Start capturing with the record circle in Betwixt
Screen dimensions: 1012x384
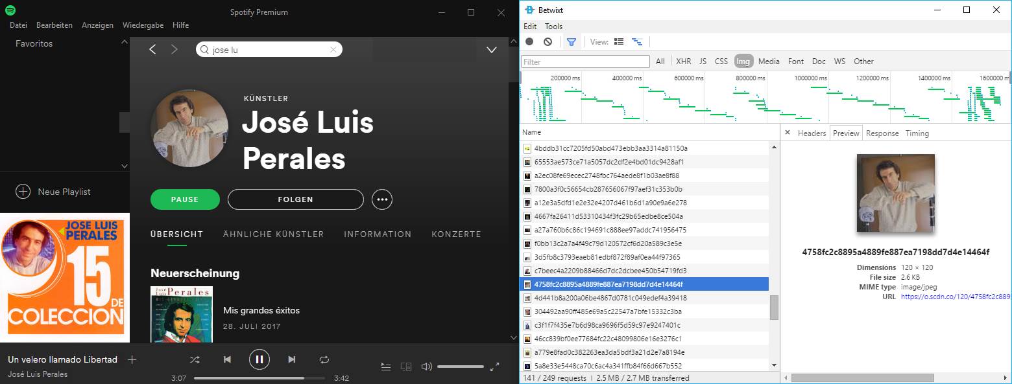pos(529,41)
